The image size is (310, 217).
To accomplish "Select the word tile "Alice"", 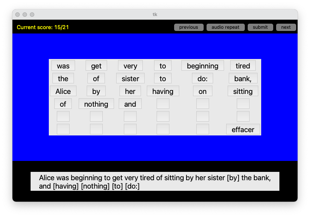I will pos(63,91).
